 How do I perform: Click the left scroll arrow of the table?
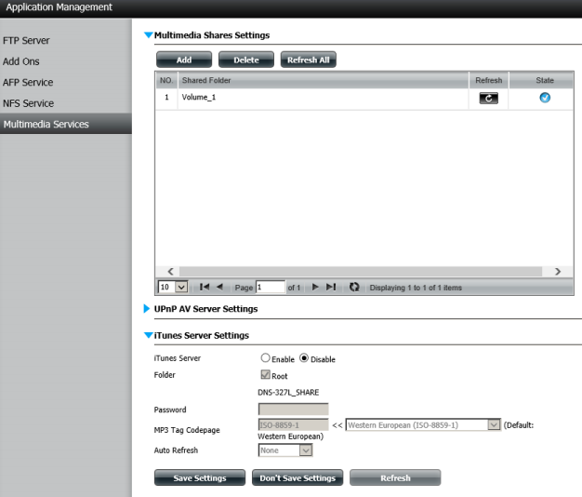(170, 272)
